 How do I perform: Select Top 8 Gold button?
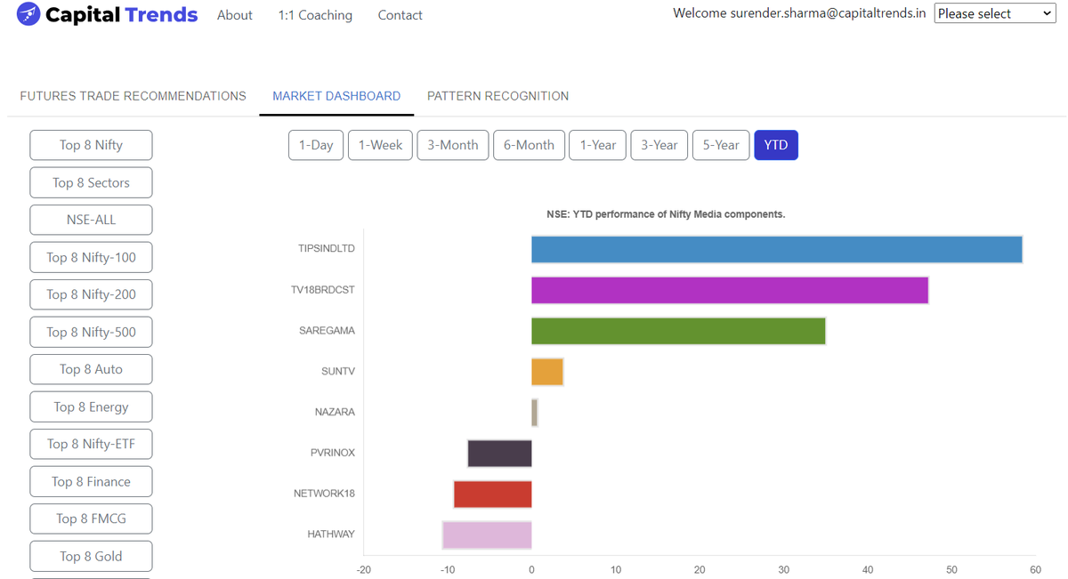point(91,556)
